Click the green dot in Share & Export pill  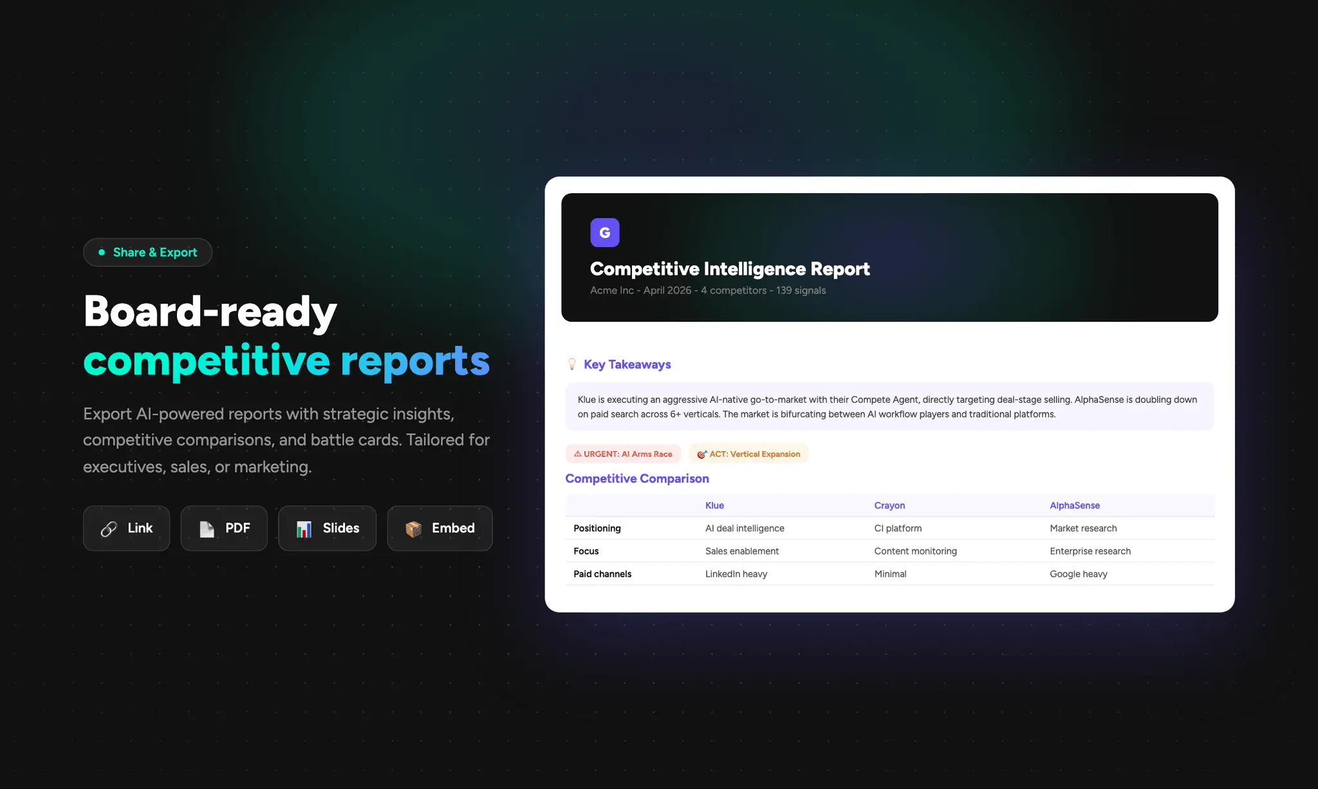[x=102, y=252]
